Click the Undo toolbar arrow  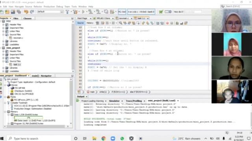tap(26, 12)
